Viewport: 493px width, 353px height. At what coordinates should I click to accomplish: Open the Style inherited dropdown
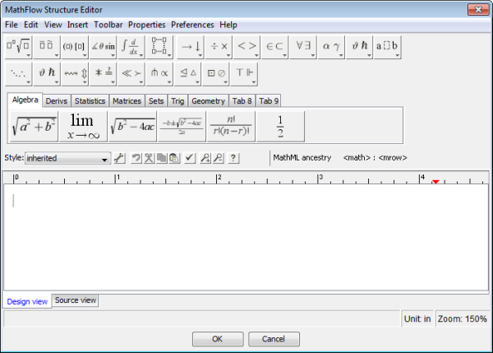pos(67,158)
